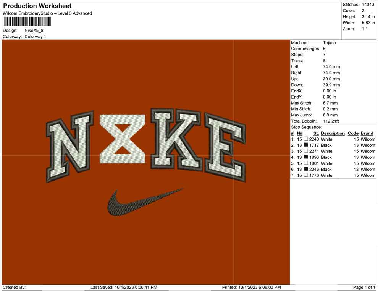This screenshot has width=378, height=291.
Task: Click the embroidered letter E in the design
Action: coord(226,147)
